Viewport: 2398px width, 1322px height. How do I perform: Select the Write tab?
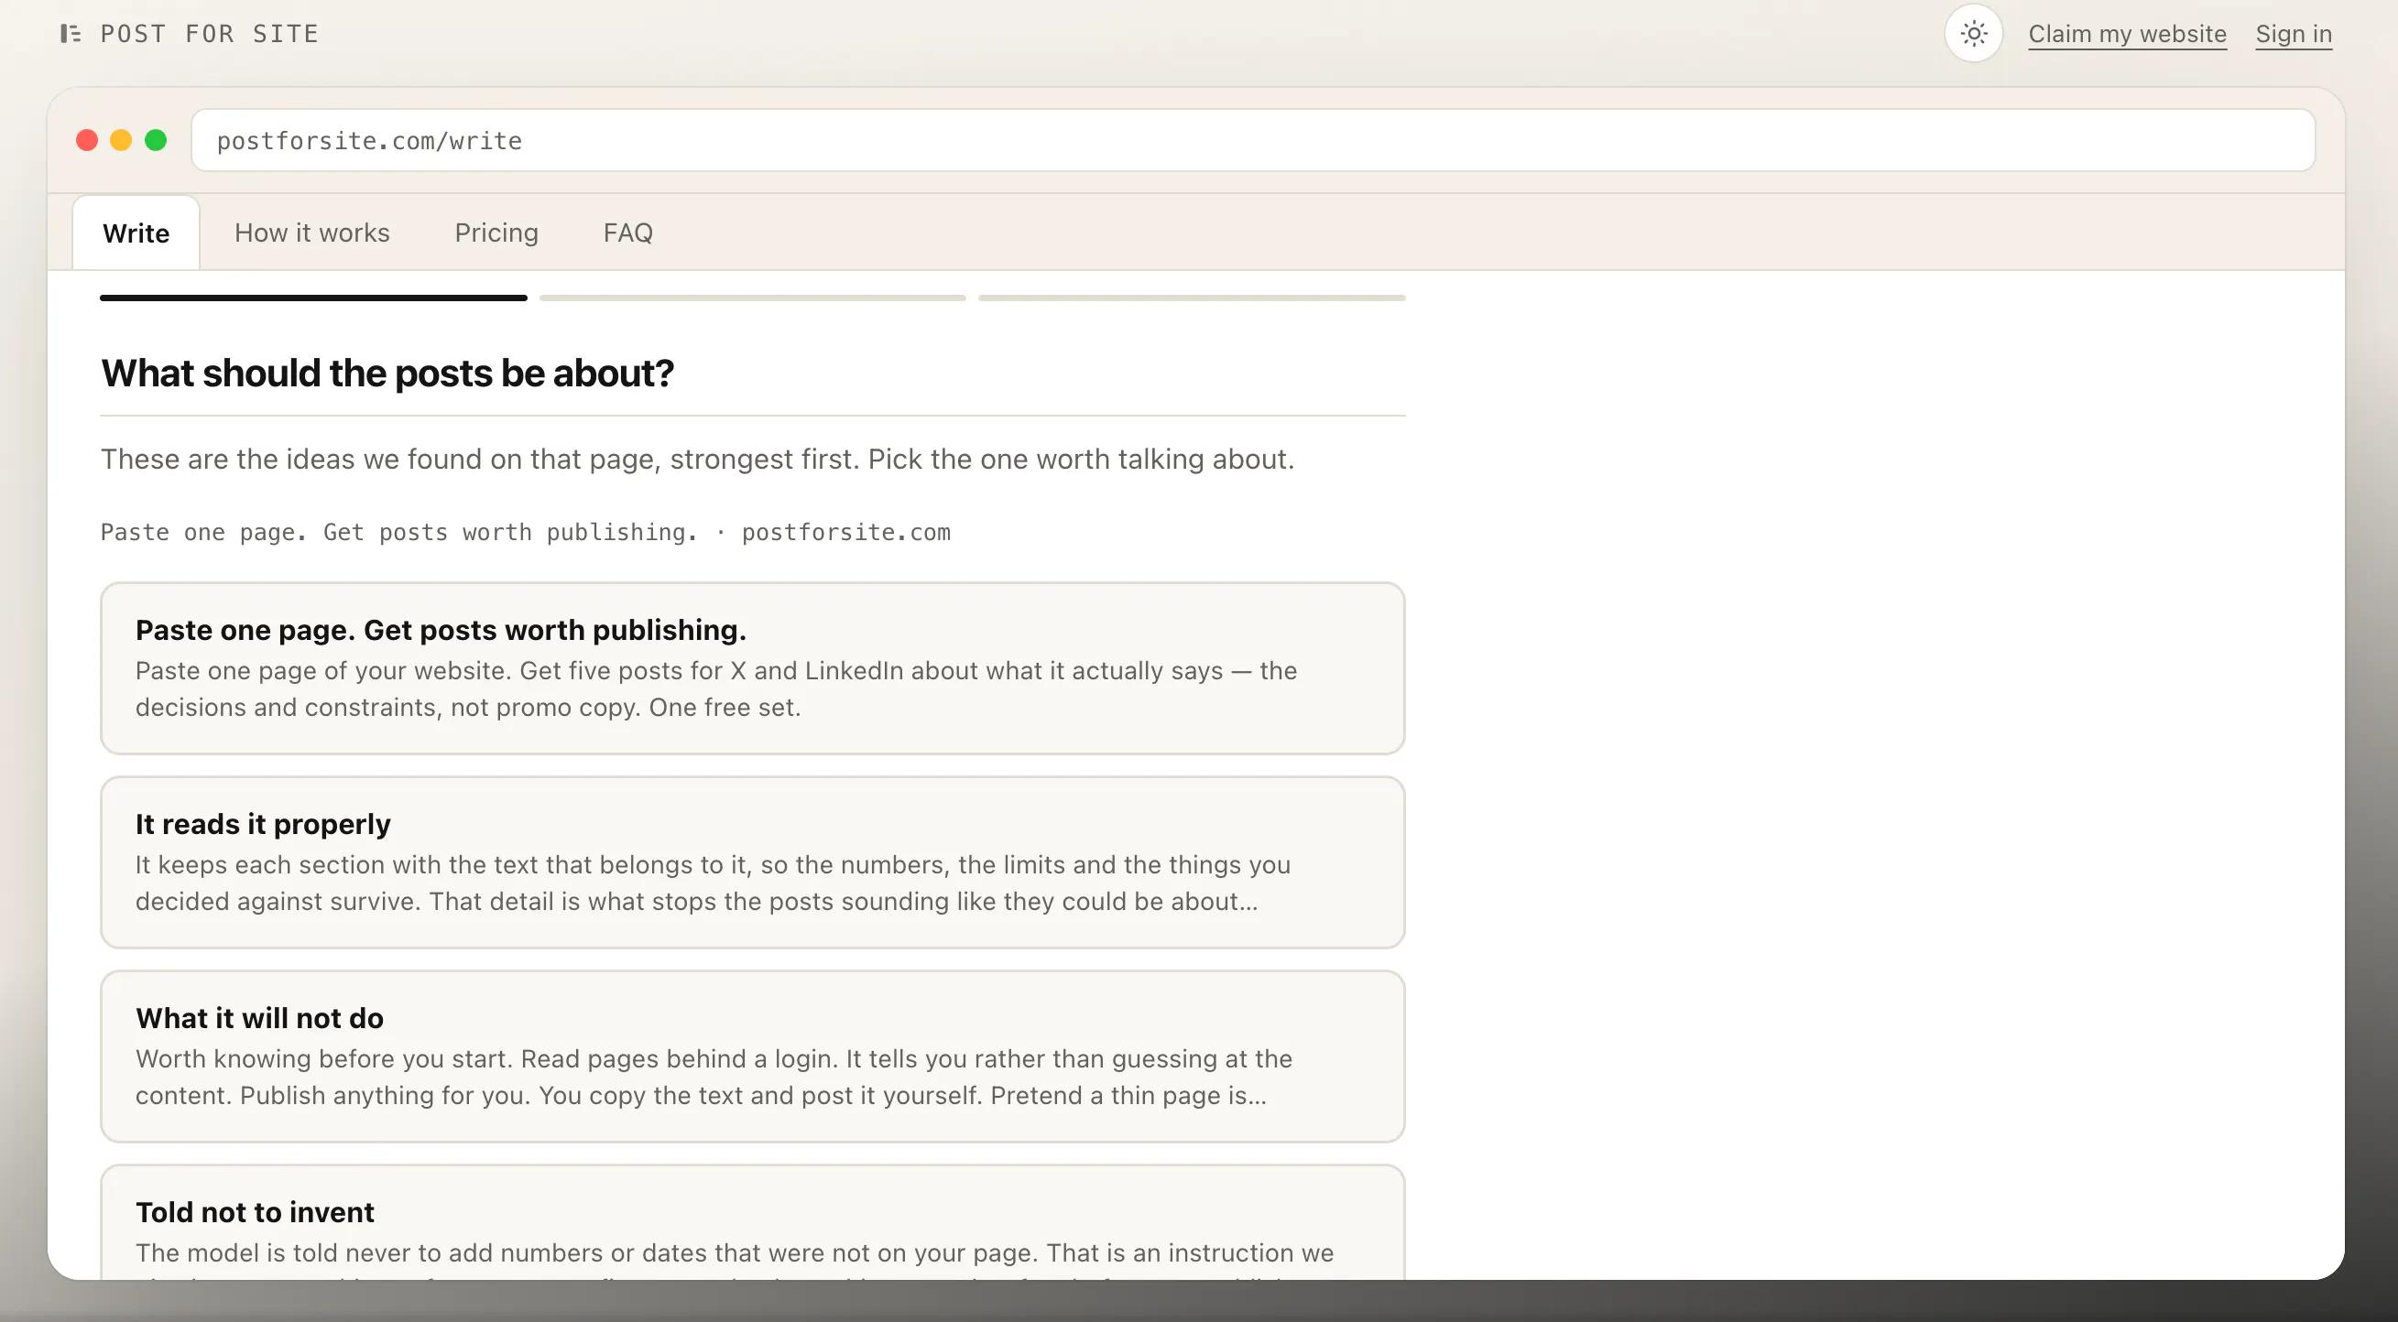point(136,233)
